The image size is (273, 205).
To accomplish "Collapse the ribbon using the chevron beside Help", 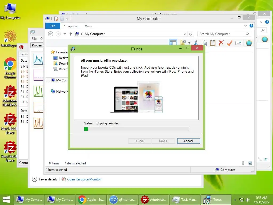I will click(246, 26).
